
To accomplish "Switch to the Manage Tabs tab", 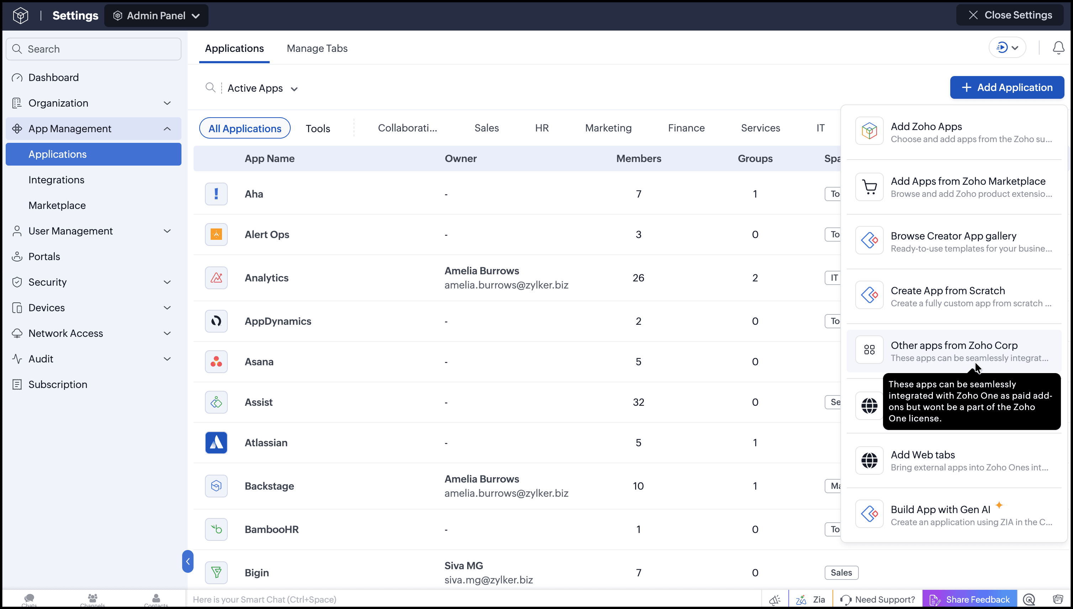I will tap(317, 49).
